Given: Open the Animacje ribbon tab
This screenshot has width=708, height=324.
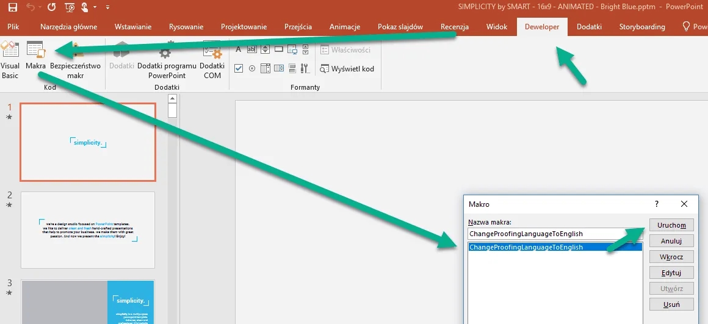Looking at the screenshot, I should (345, 27).
